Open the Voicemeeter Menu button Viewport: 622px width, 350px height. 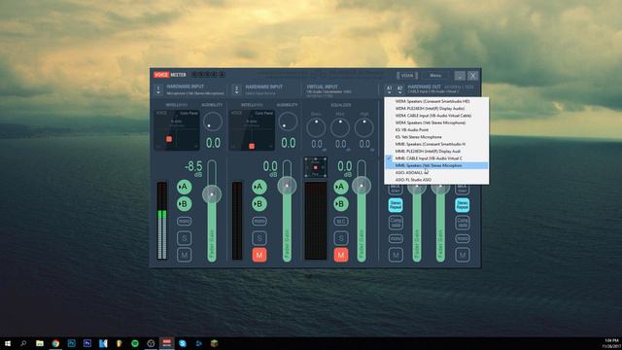coord(435,76)
